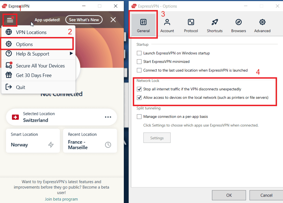The image size is (283, 203).
Task: Click the Secure All Your Devices icon
Action: [x=9, y=66]
